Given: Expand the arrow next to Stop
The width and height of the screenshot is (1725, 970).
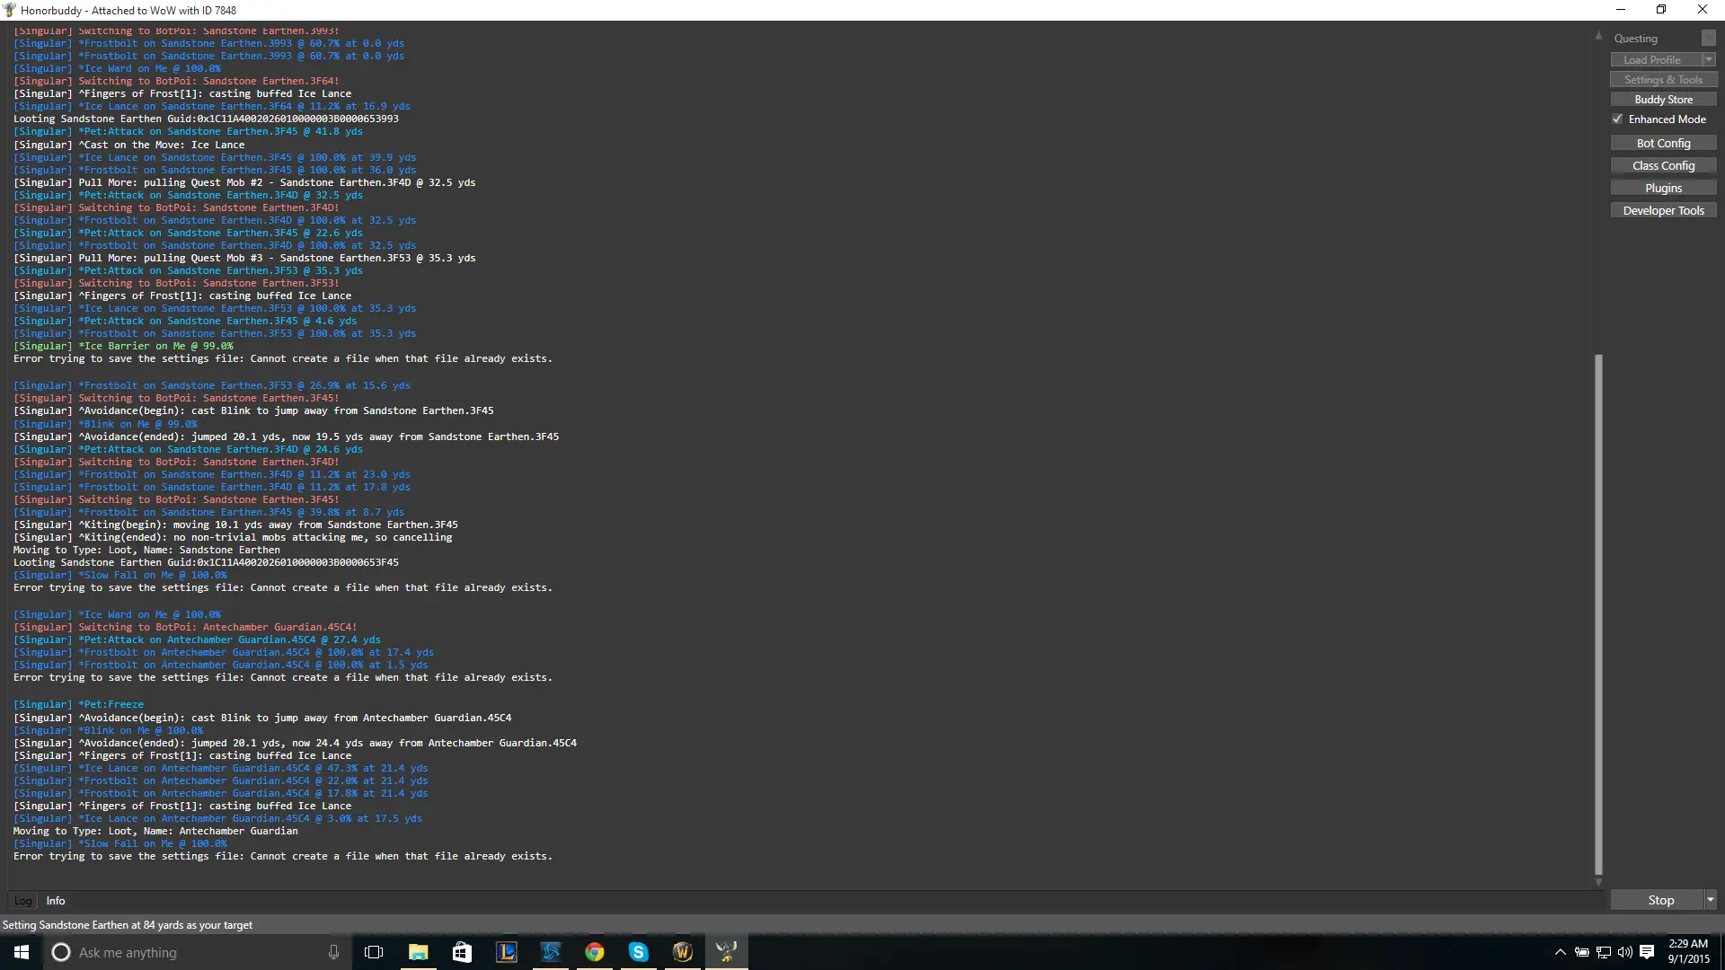Looking at the screenshot, I should coord(1711,900).
